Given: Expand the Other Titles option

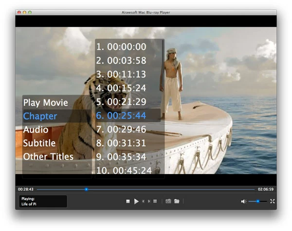Looking at the screenshot, I should coord(48,156).
